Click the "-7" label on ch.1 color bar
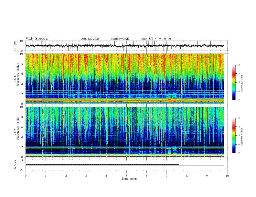 (238, 100)
